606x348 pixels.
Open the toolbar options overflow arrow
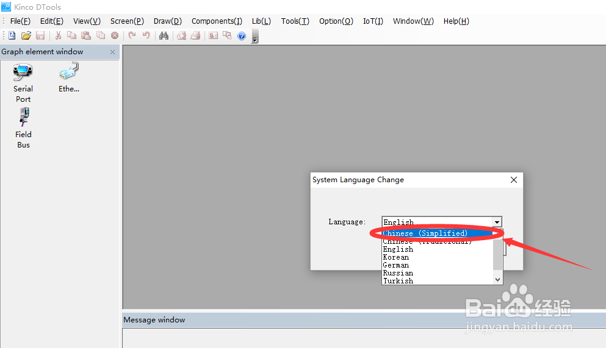[254, 37]
